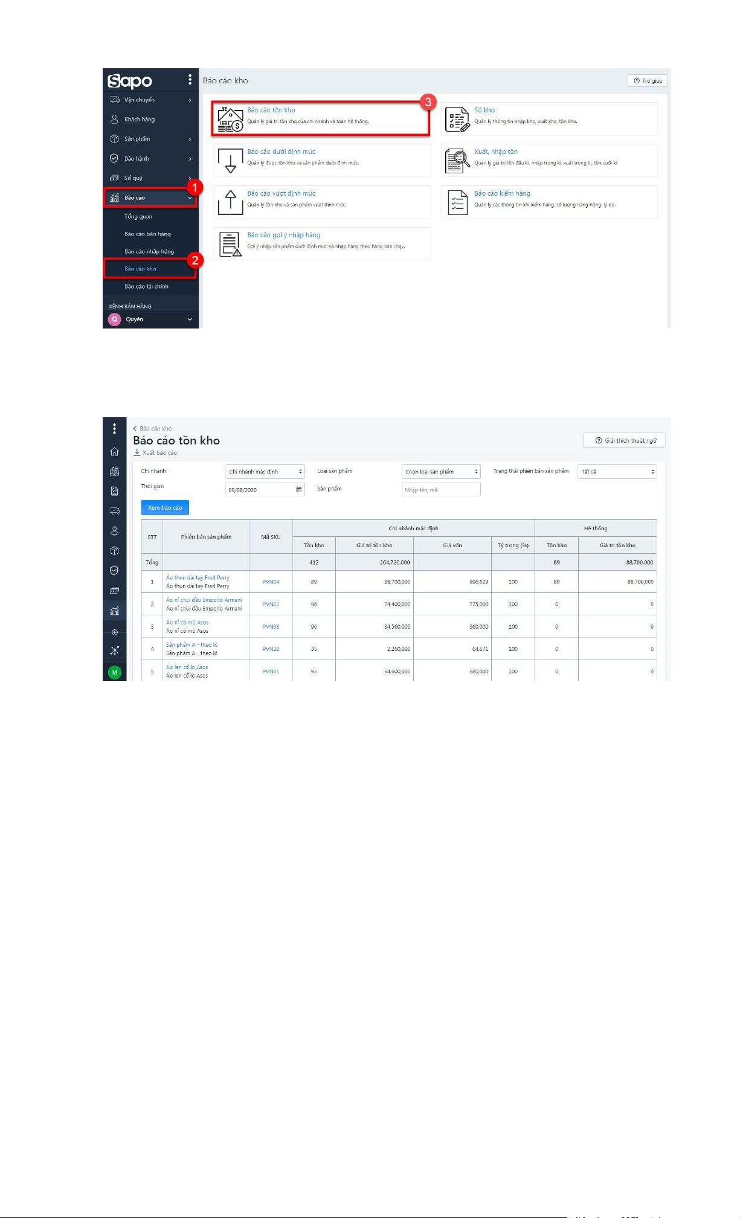
Task: Click the Sản phẩm name search field
Action: [x=440, y=490]
